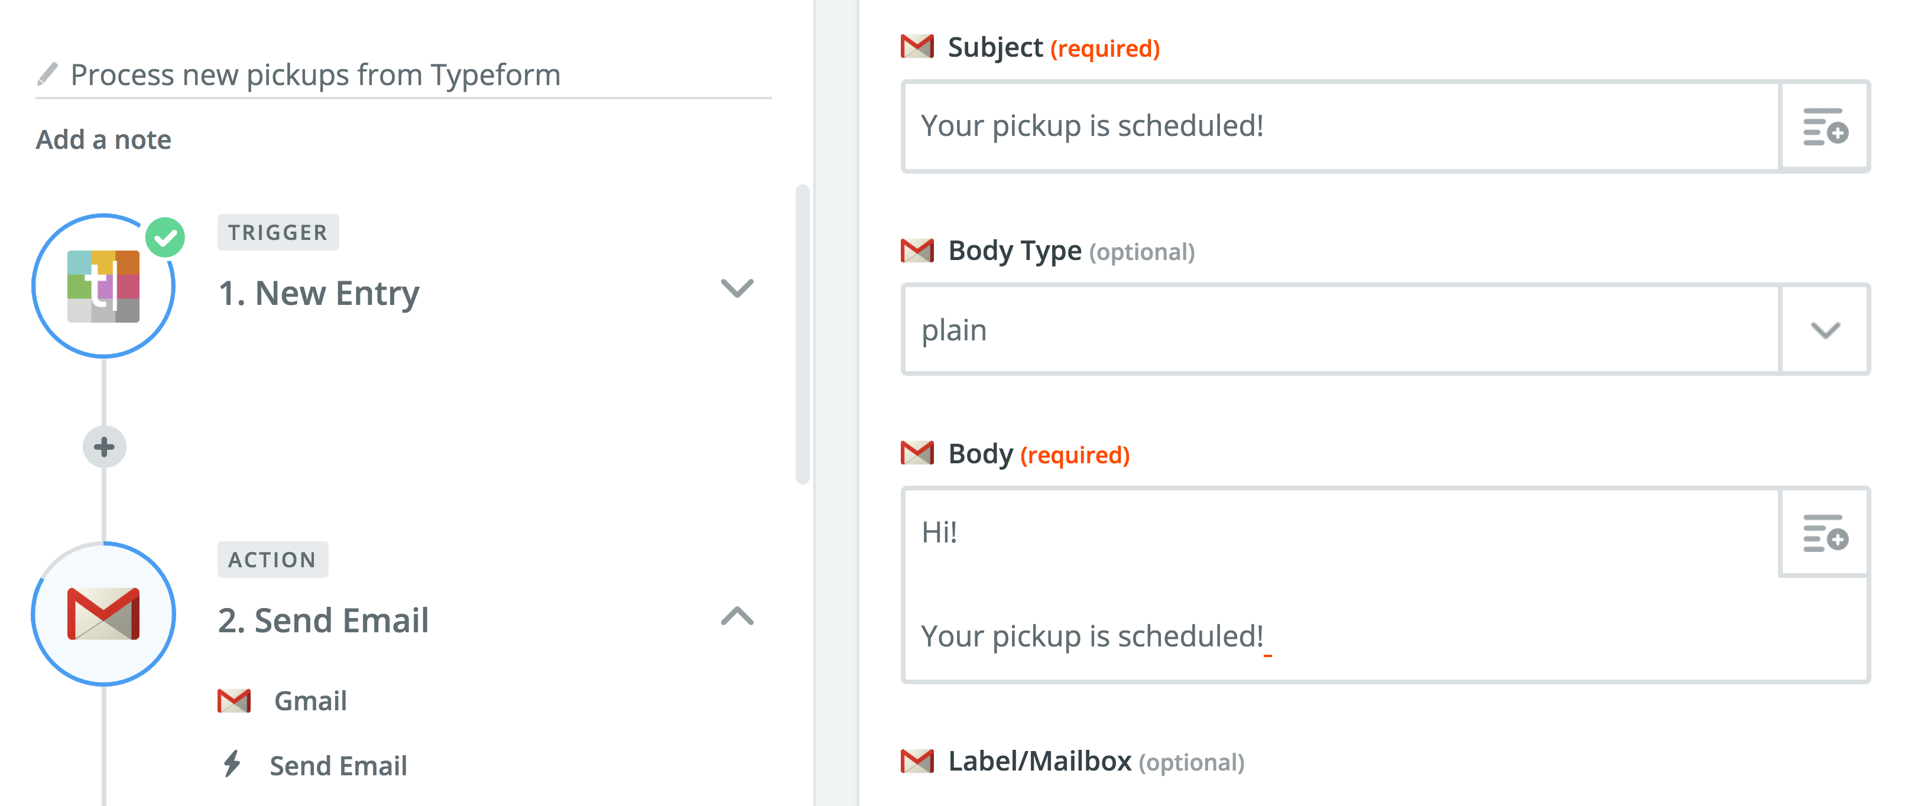Click the small Gmail icon beside Gmail
The image size is (1908, 806).
(234, 701)
